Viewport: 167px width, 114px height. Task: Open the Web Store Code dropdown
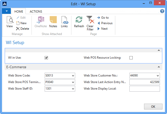pos(73,75)
